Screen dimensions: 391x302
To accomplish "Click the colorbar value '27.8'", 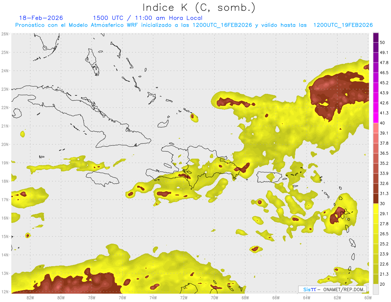I will tap(384, 224).
